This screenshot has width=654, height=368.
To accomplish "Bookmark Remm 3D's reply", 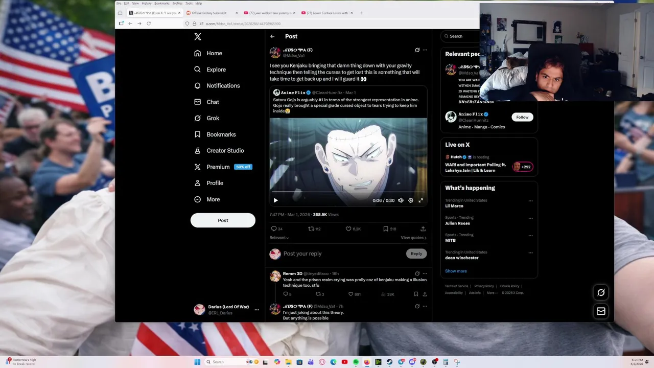I will tap(416, 294).
